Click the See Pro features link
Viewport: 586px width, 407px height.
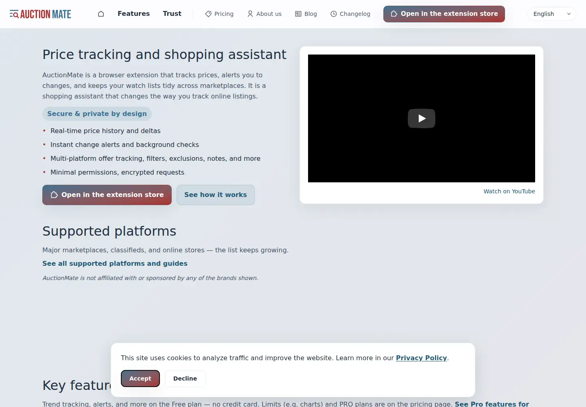pos(492,404)
